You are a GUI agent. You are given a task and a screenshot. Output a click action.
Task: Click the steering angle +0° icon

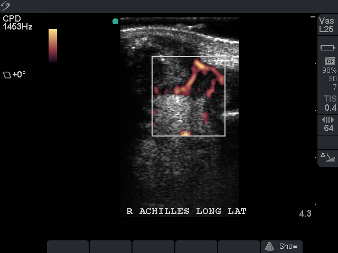tap(7, 75)
